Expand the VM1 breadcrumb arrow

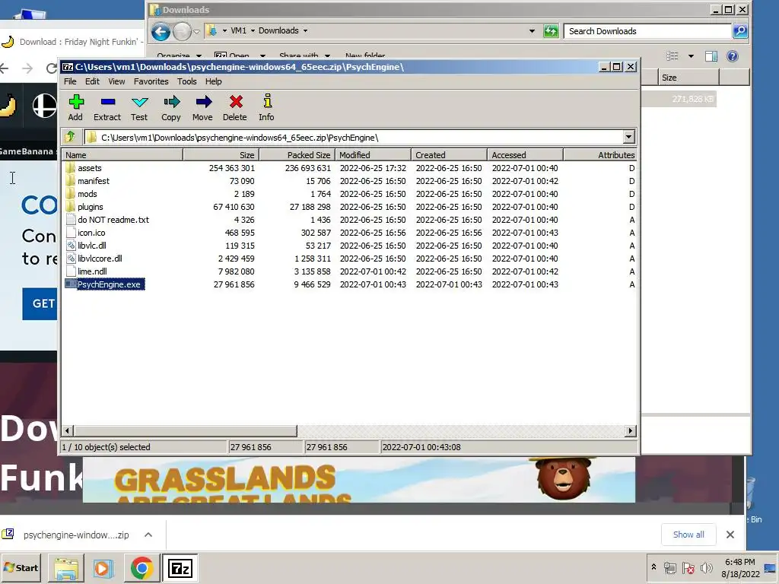(x=253, y=30)
